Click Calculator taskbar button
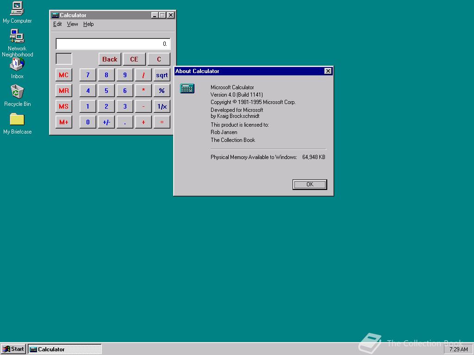The image size is (474, 355). coord(65,349)
